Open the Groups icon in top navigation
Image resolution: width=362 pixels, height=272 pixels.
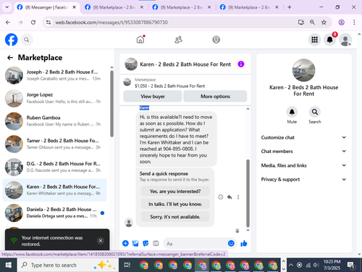[x=216, y=39]
